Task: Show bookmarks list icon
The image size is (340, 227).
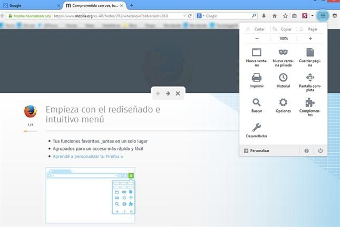Action: tap(294, 16)
